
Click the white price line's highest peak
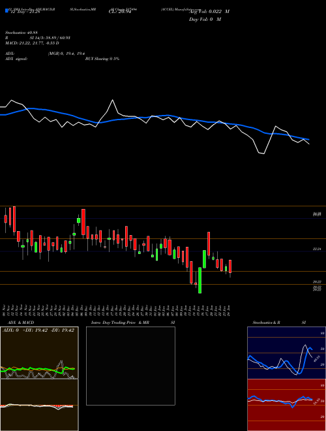point(113,100)
